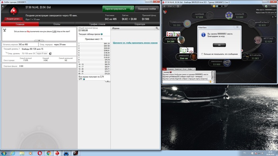The image size is (278, 156).
Task: Open the Стол dropdown menu
Action: 171,6
